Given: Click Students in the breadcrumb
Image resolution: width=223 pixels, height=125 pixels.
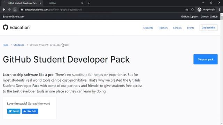Looking at the screenshot, I should [19, 45].
